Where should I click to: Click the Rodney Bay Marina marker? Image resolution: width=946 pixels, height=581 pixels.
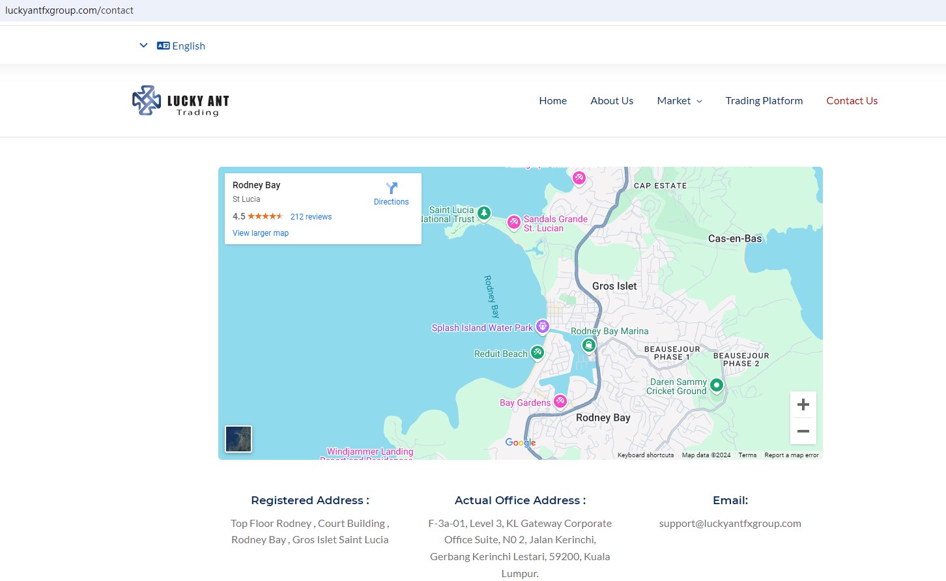tap(589, 345)
